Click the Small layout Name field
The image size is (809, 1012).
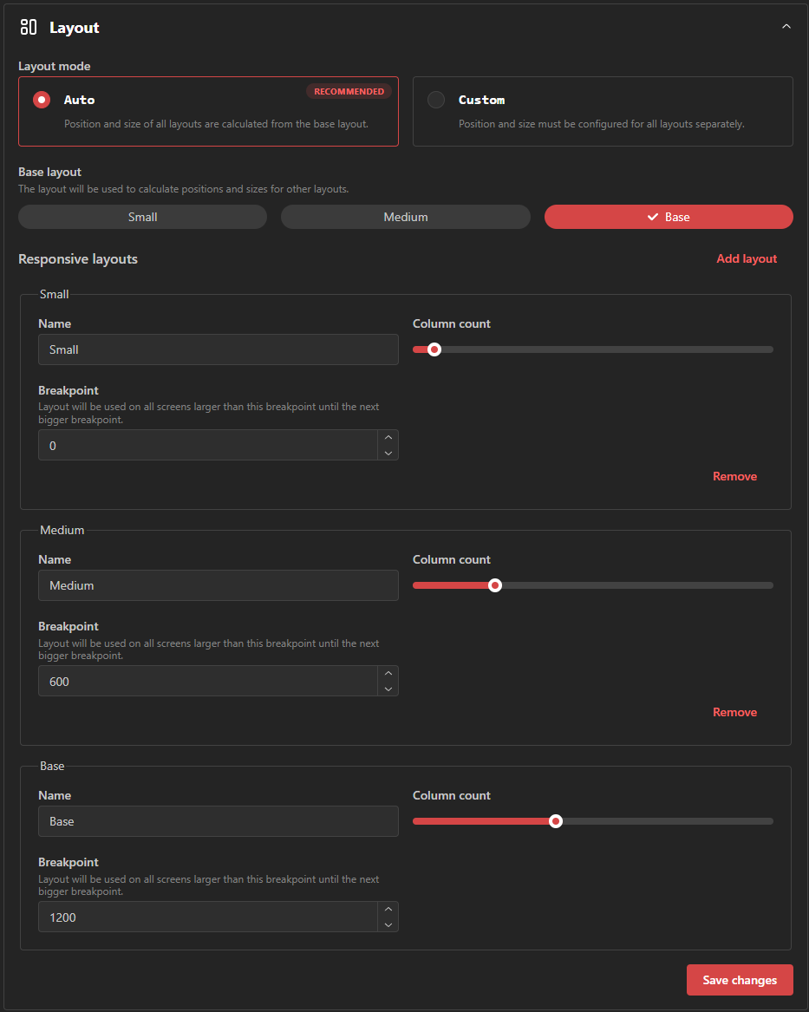218,349
